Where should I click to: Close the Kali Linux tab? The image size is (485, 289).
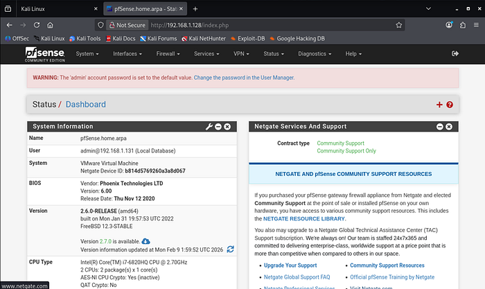click(x=96, y=9)
